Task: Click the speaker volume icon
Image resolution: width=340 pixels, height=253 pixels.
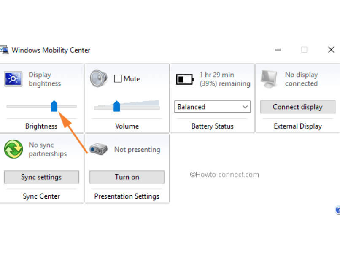Action: pos(98,79)
